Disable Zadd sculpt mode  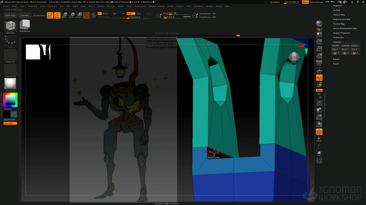coord(131,14)
